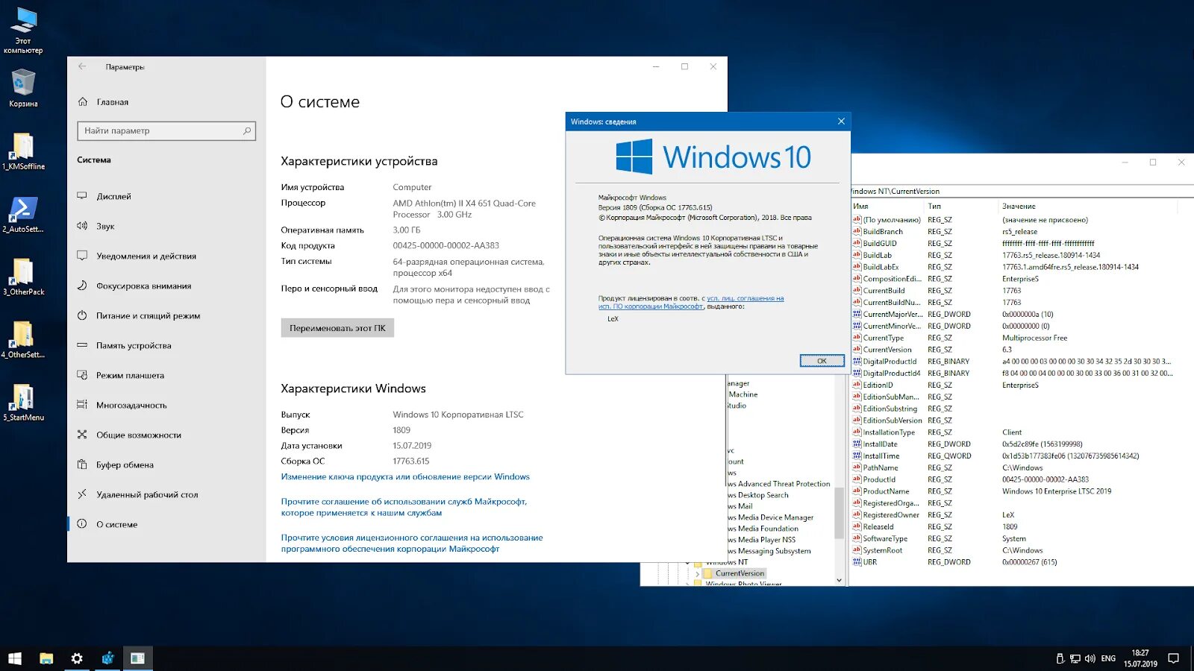The width and height of the screenshot is (1194, 671).
Task: Select the CurrentVersion key in registry tree
Action: pos(740,573)
